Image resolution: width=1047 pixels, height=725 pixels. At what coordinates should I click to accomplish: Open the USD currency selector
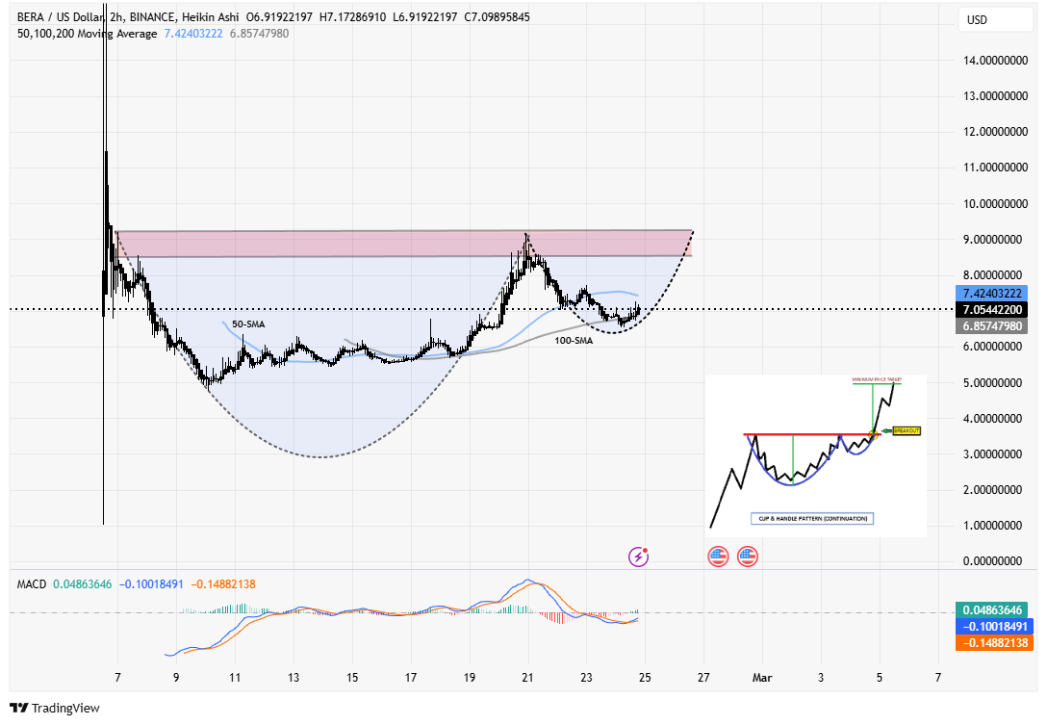coord(995,20)
